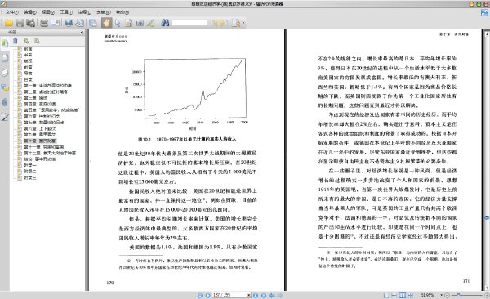Screen dimensions: 490x299
Task: Click the Save As toolbar icon
Action: point(31,23)
